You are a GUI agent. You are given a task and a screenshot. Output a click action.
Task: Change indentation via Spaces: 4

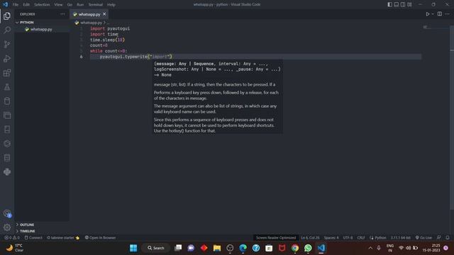coord(331,238)
